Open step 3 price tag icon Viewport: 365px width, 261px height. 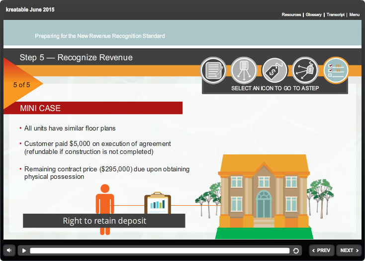coord(274,71)
